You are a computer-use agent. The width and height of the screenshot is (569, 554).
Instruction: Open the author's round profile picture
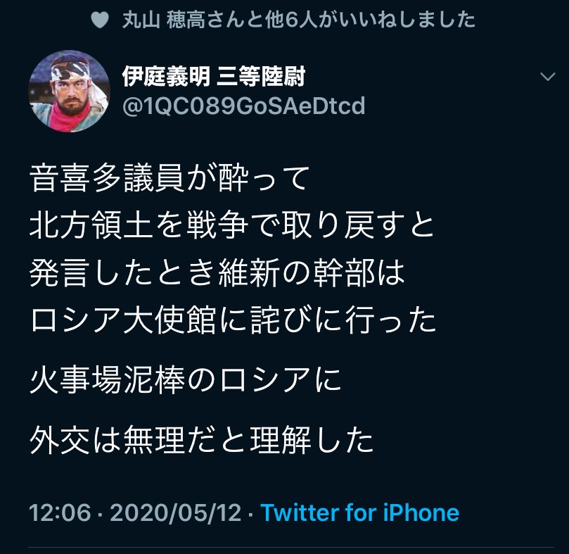(69, 91)
